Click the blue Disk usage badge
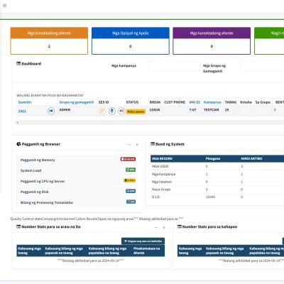284x284 pixels. [x=131, y=191]
